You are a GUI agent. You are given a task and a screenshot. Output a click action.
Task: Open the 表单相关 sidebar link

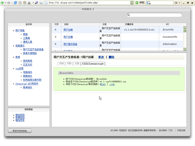[x=27, y=87]
